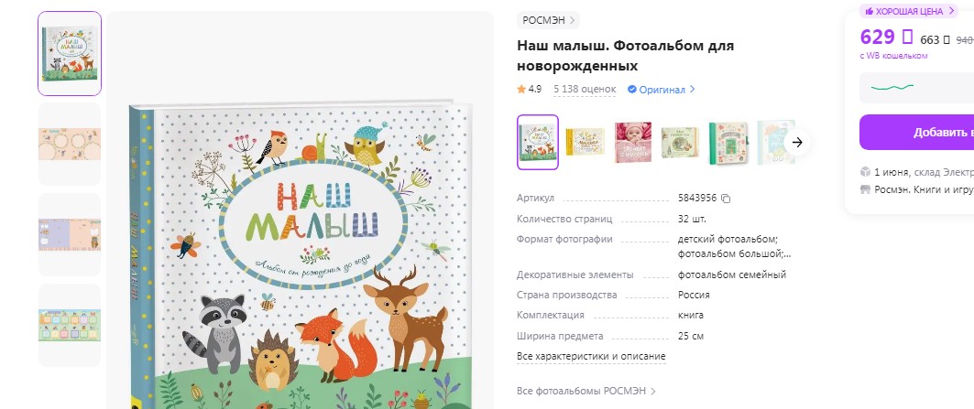Click the star rating icon 4.9
The height and width of the screenshot is (409, 974).
tap(521, 90)
